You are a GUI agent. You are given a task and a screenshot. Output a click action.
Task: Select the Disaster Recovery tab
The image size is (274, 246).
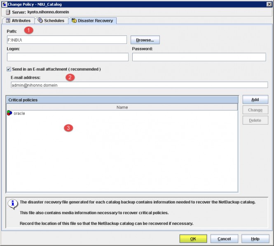pyautogui.click(x=92, y=21)
